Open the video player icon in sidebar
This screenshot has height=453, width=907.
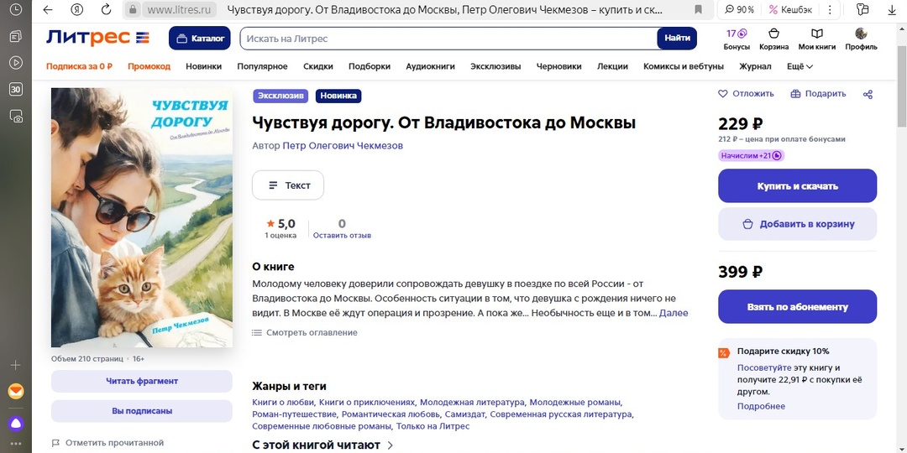click(16, 62)
